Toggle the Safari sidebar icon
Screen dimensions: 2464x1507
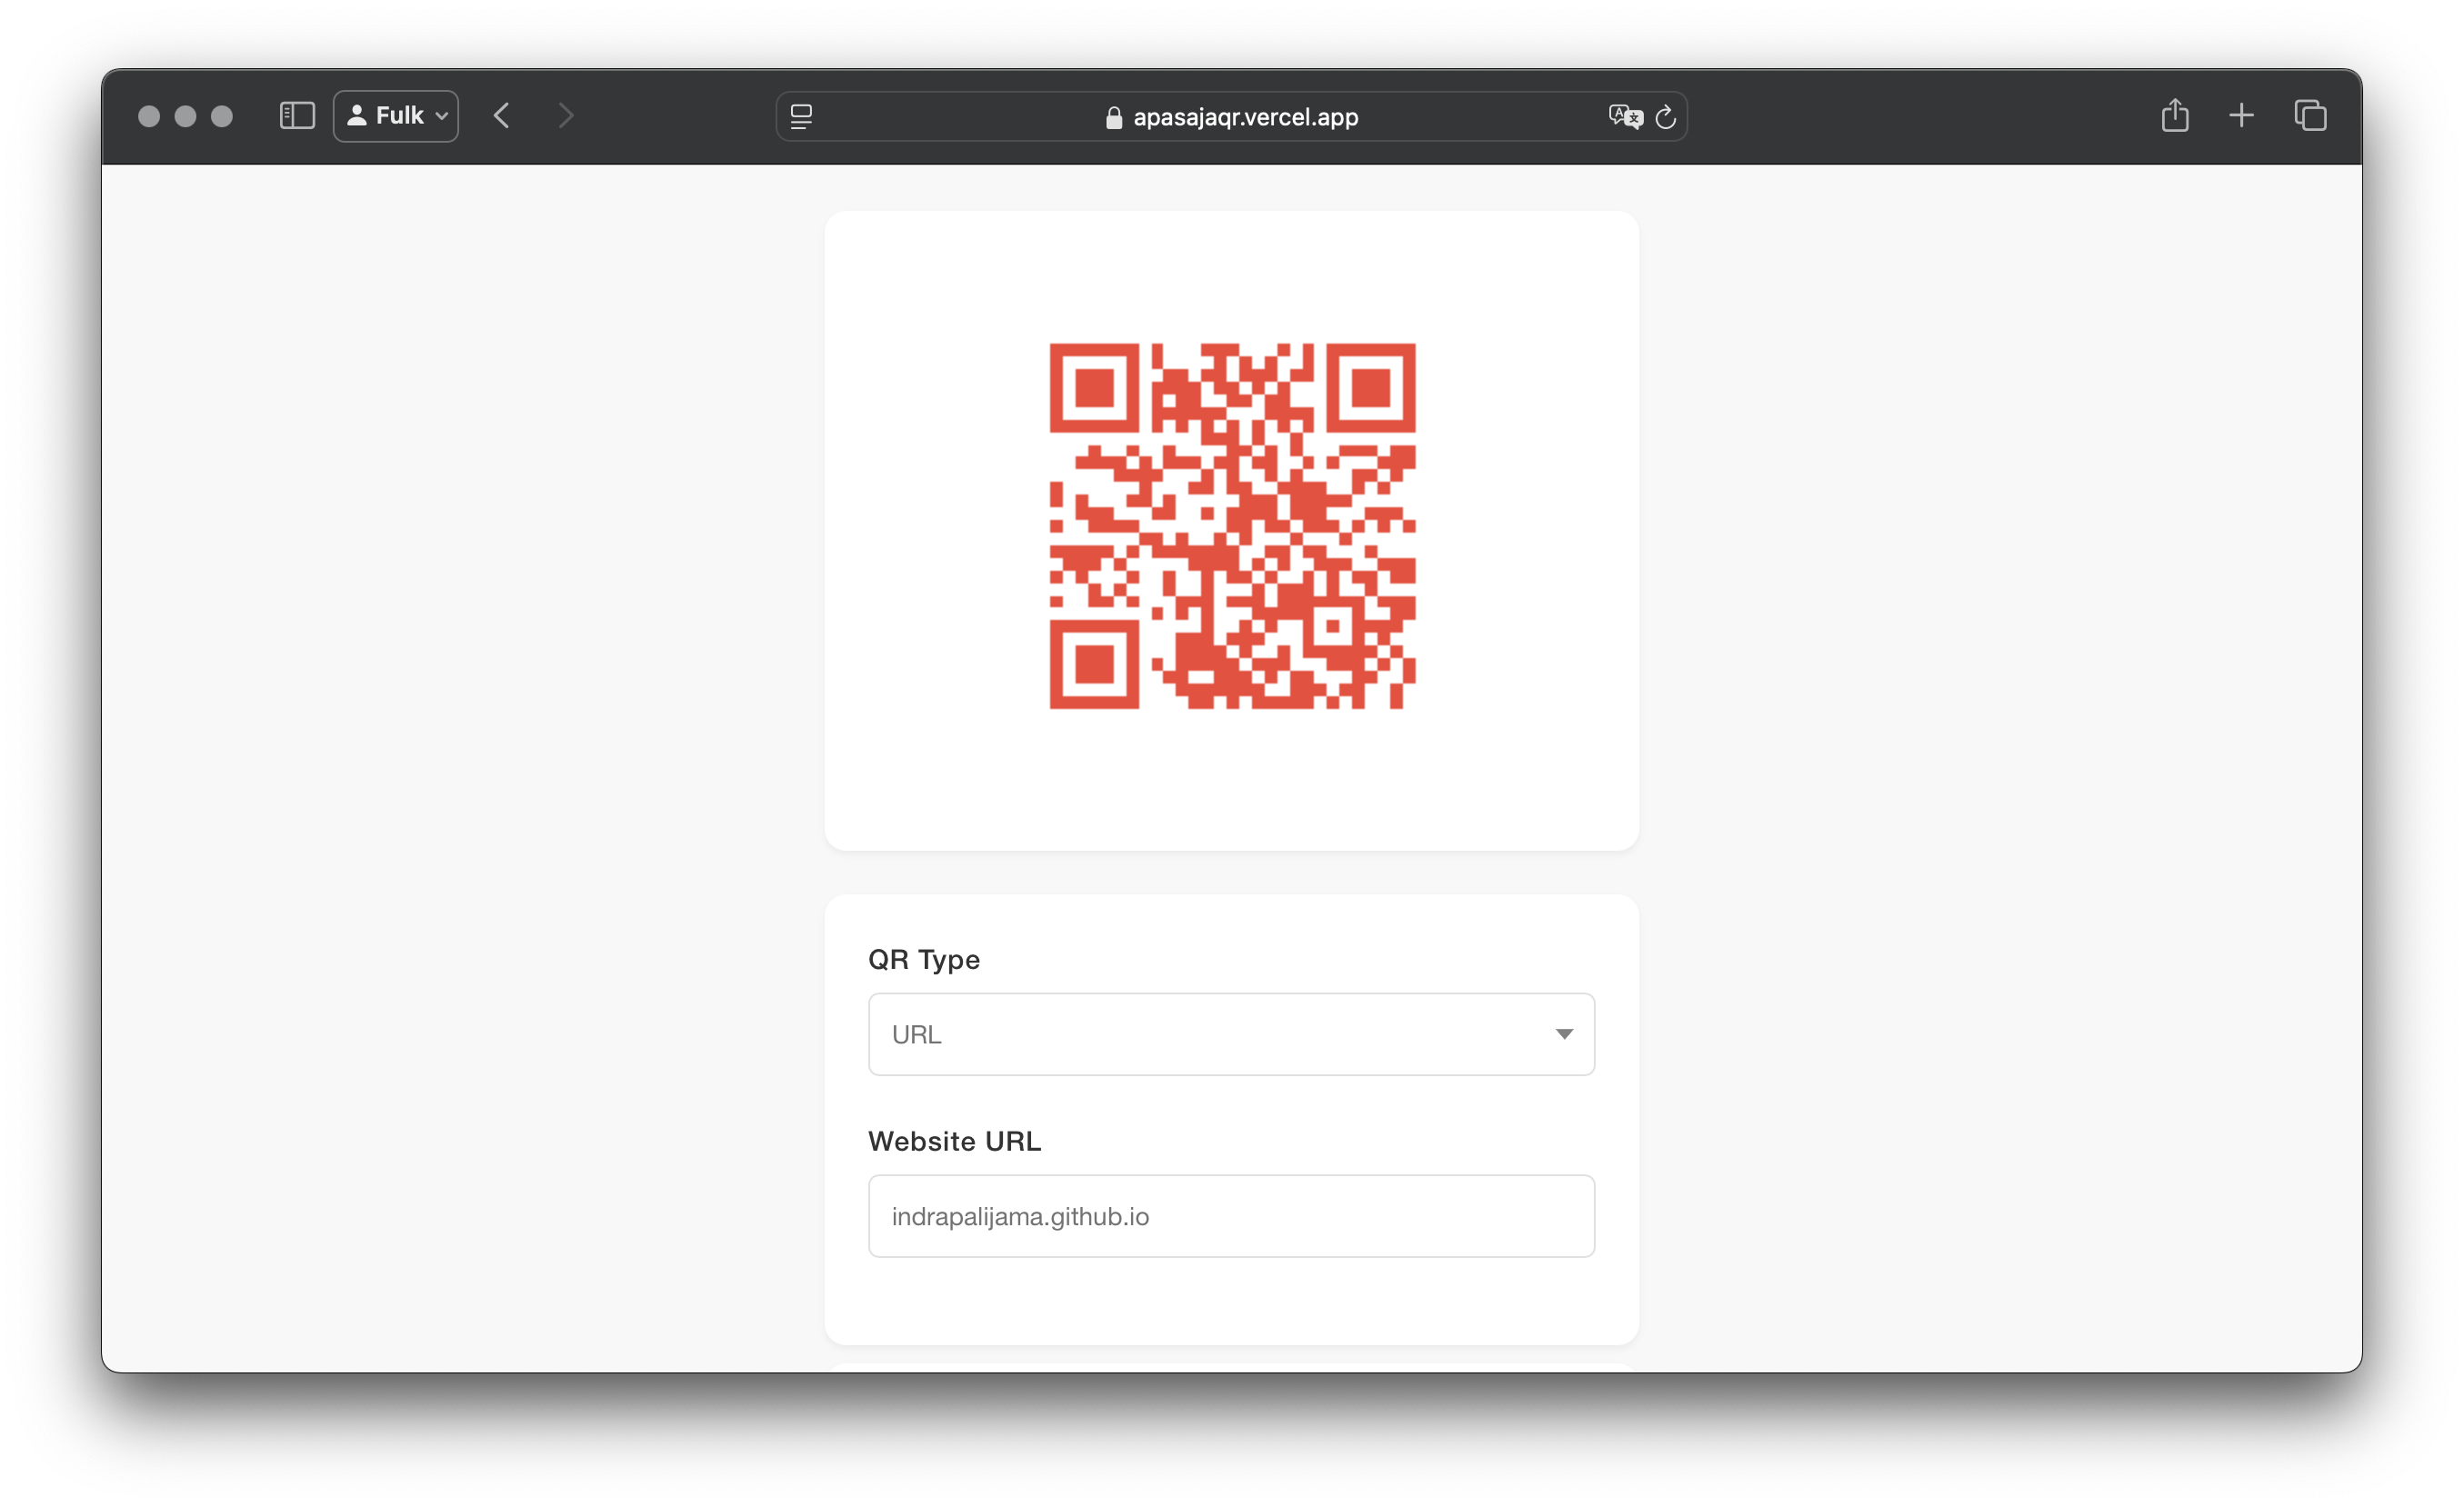[x=297, y=116]
